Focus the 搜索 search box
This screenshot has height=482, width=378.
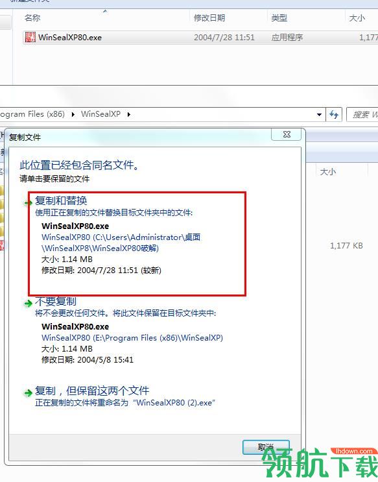pyautogui.click(x=362, y=115)
